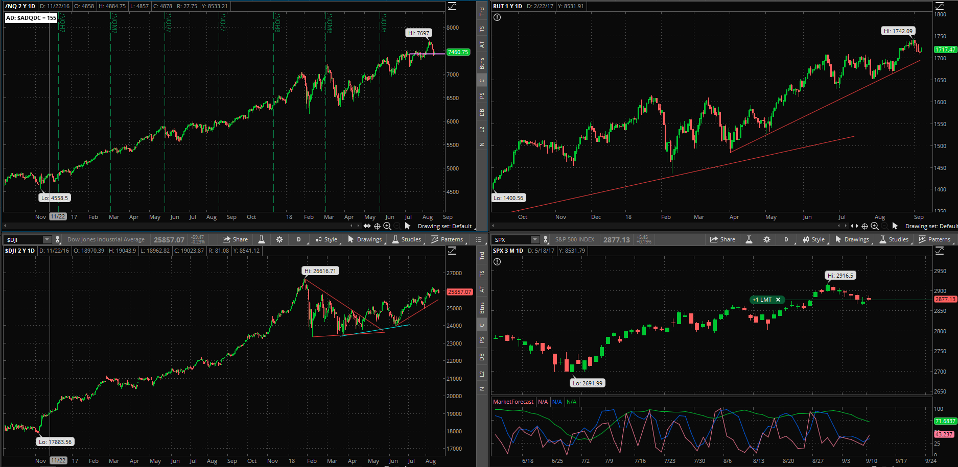
Task: Open the flask quick study icon on $DJI toolbar
Action: pyautogui.click(x=262, y=239)
